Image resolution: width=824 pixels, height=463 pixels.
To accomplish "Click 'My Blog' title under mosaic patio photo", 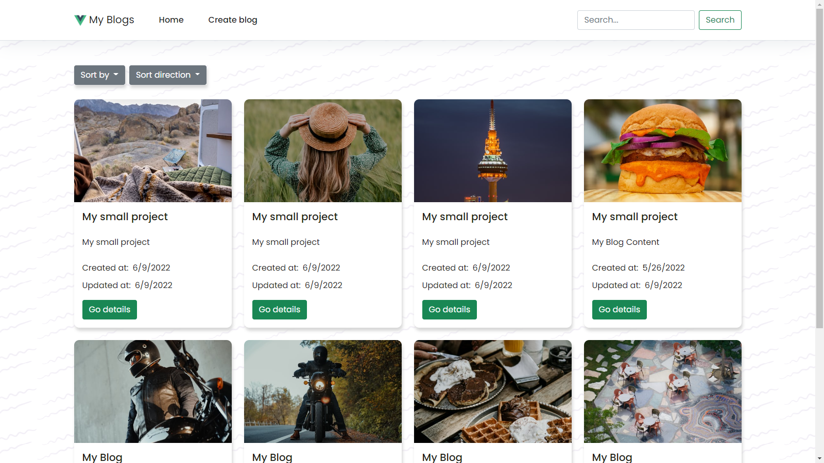I will pos(612,457).
